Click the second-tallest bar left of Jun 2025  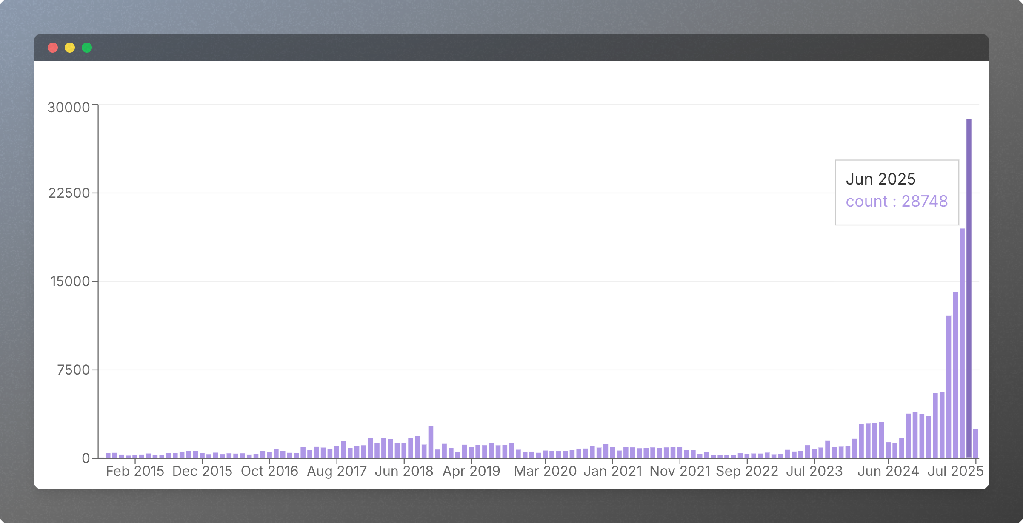point(962,343)
